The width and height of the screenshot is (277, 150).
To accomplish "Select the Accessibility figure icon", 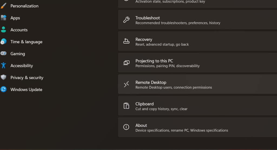I will point(4,66).
